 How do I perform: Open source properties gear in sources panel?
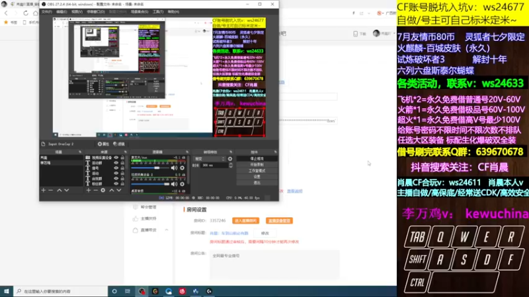pyautogui.click(x=103, y=190)
